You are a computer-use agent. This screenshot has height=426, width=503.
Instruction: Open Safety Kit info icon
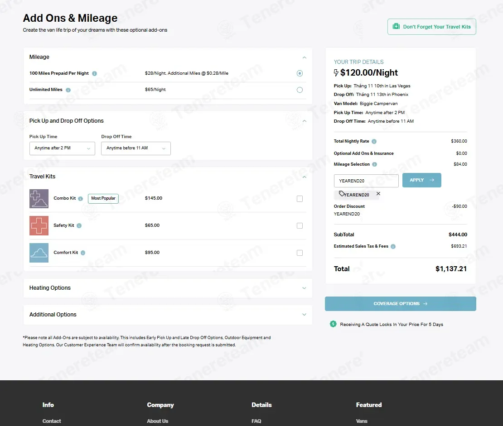[79, 225]
